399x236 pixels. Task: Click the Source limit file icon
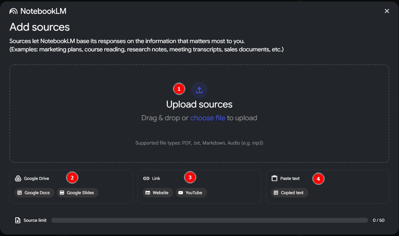[18, 220]
